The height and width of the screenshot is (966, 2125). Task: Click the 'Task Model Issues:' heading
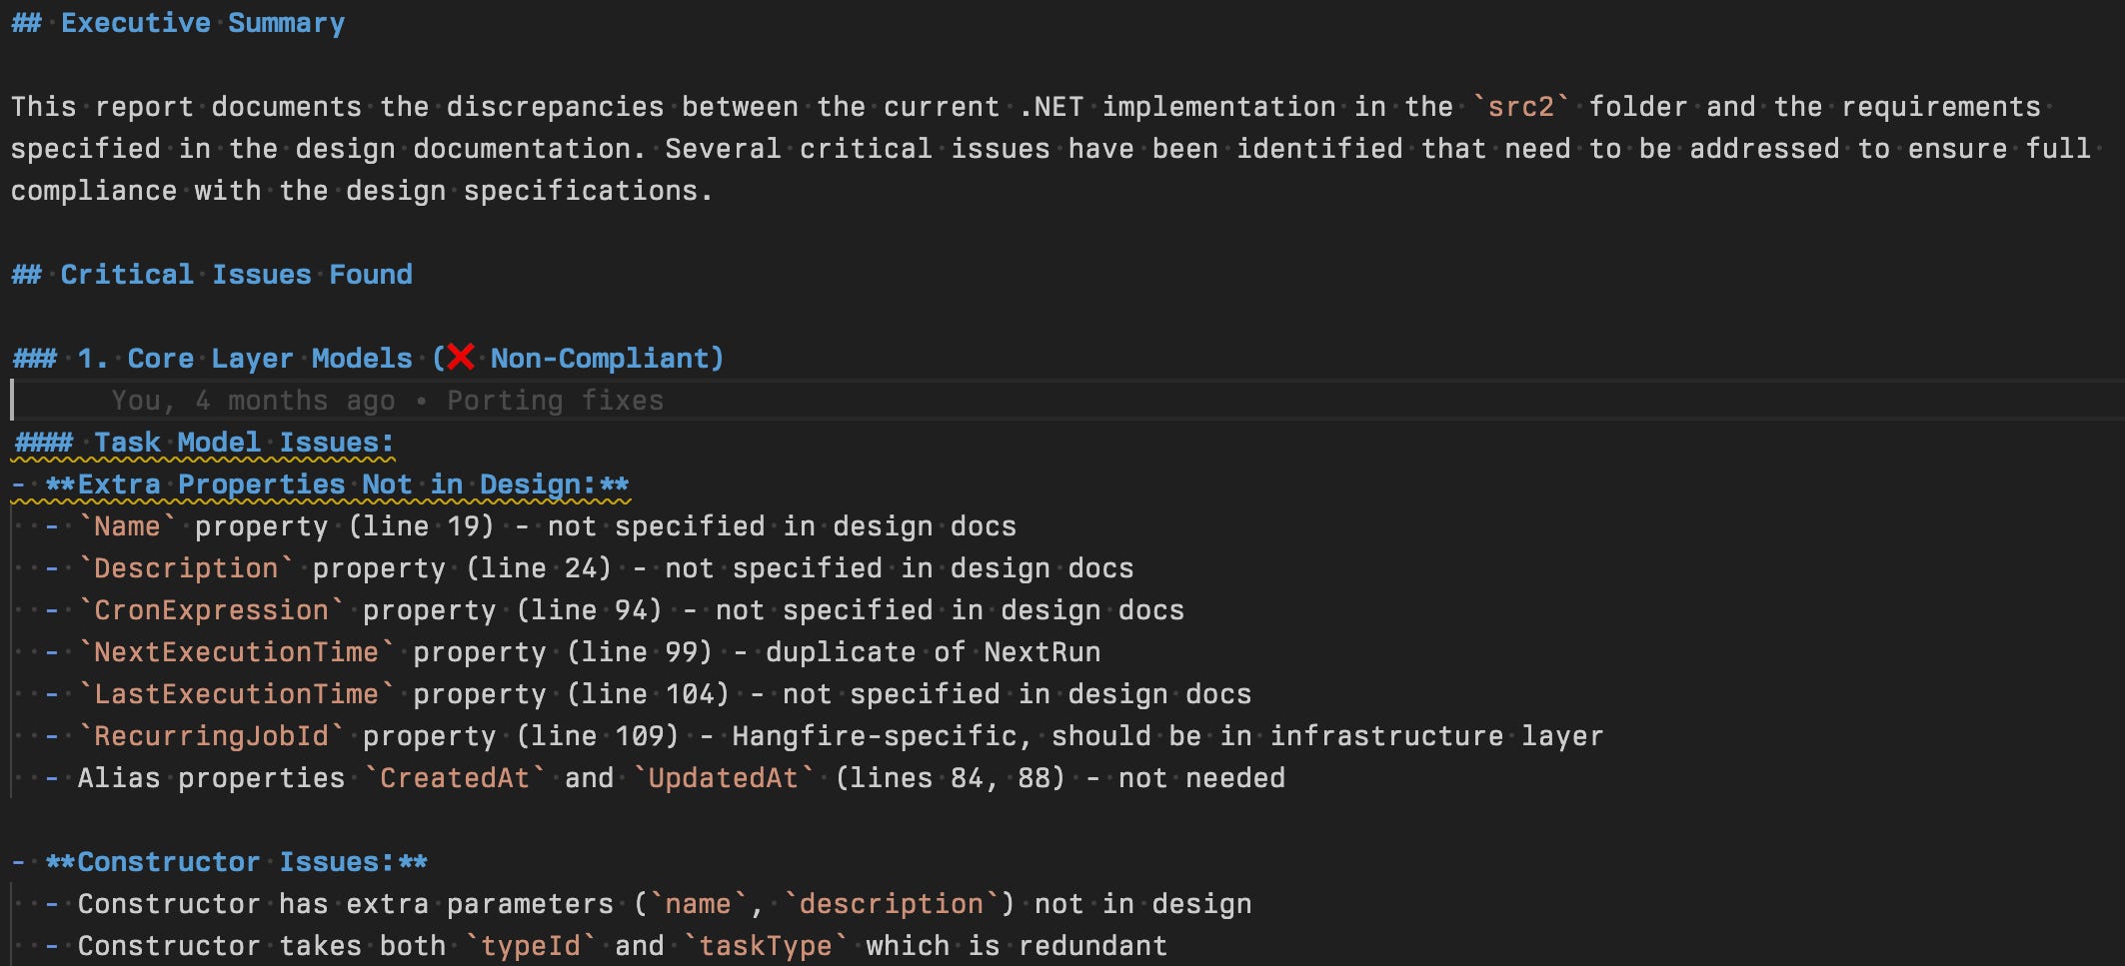(x=244, y=443)
